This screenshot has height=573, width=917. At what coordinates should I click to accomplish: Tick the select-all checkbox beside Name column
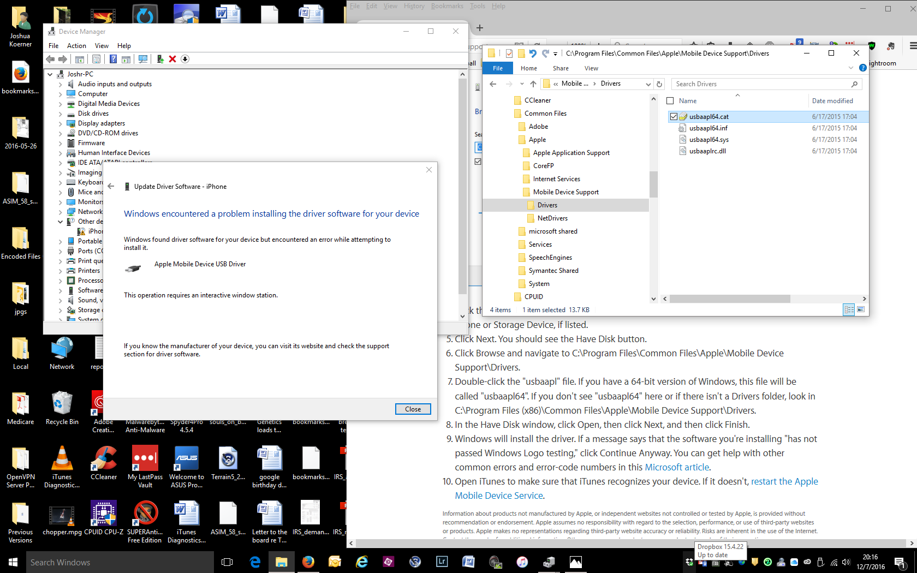tap(670, 101)
